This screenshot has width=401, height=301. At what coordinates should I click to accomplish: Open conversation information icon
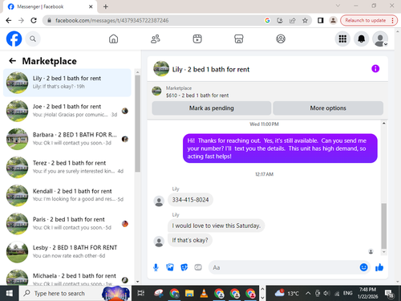[x=375, y=69]
